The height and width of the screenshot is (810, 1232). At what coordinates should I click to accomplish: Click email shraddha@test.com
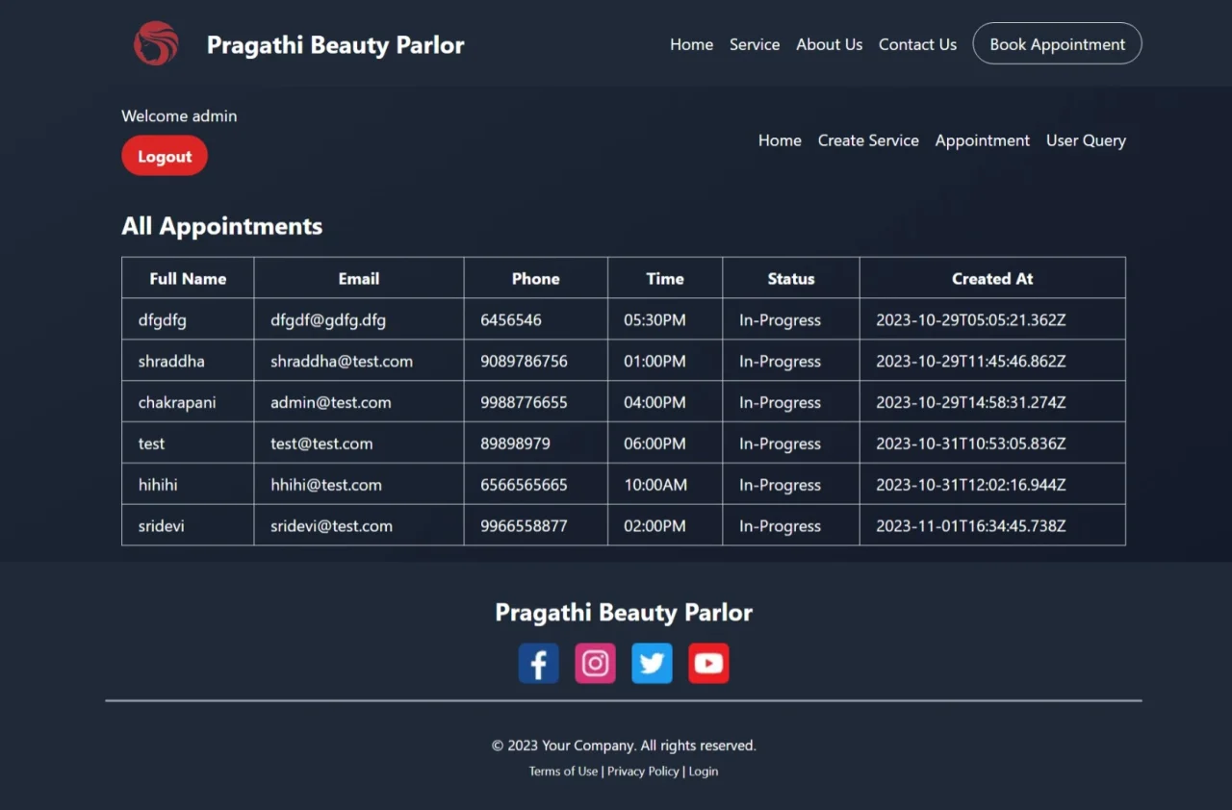coord(342,362)
